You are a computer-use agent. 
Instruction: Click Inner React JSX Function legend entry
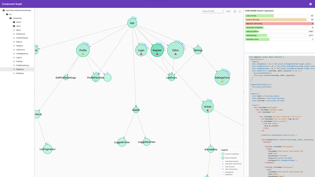[232, 164]
